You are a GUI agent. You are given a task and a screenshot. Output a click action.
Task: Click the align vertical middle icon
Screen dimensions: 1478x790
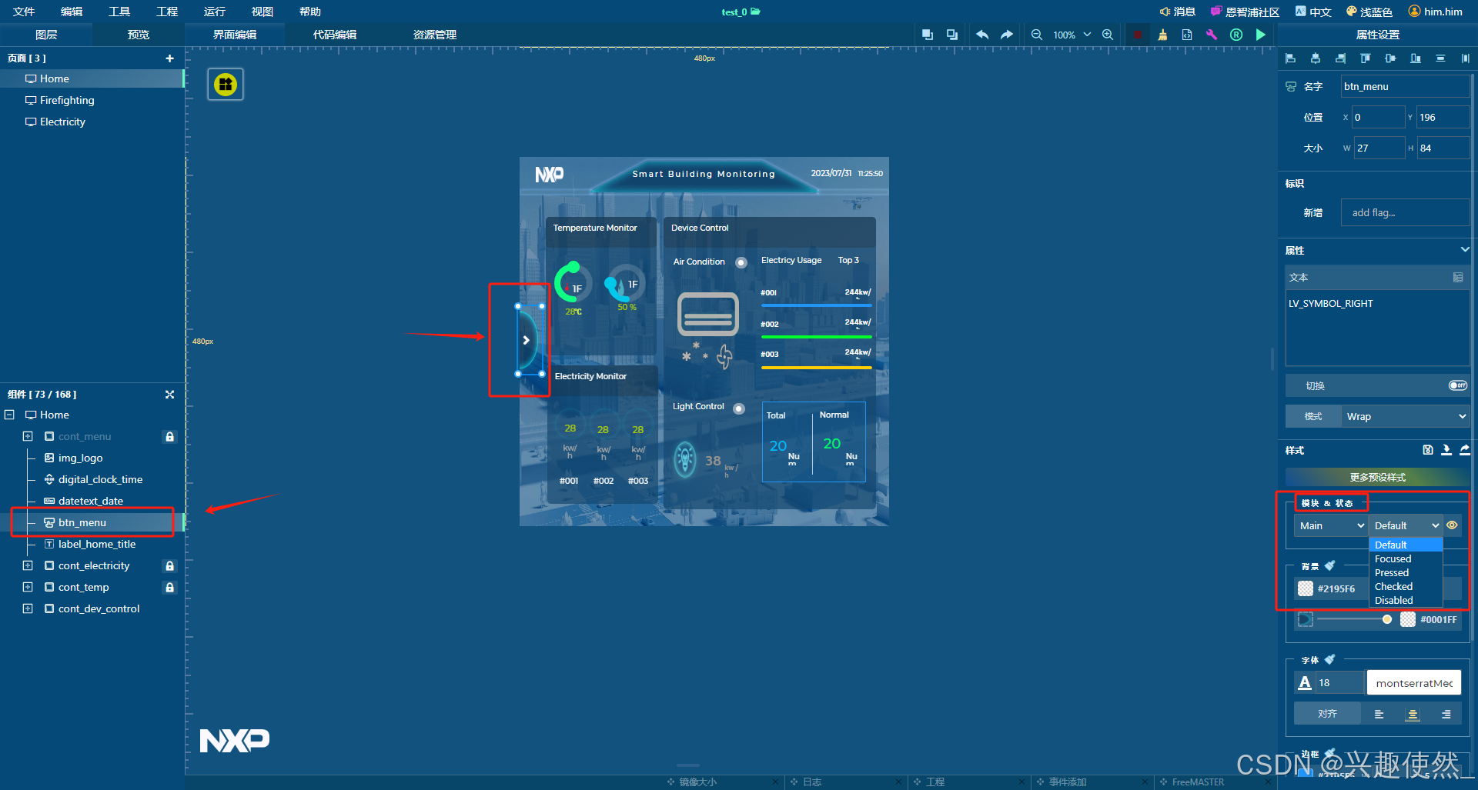pyautogui.click(x=1390, y=58)
